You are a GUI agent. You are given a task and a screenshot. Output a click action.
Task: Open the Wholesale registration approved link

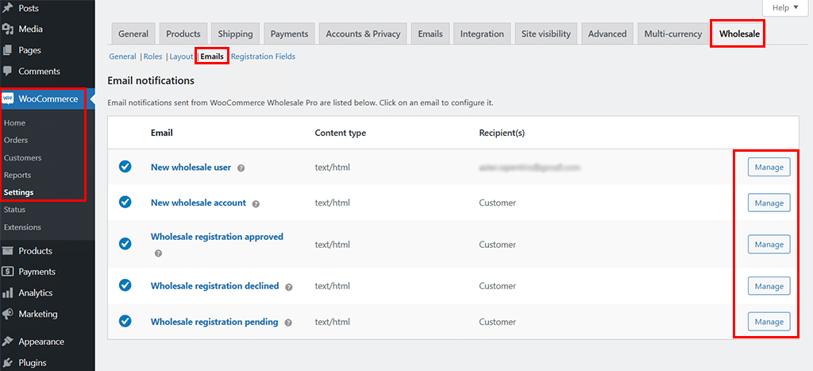click(x=217, y=237)
